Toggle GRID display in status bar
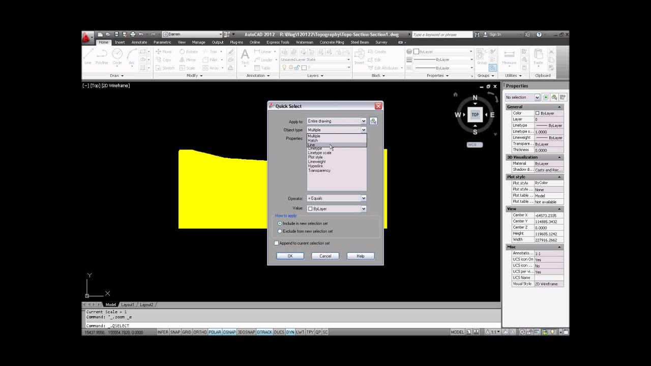The width and height of the screenshot is (651, 366). click(187, 332)
